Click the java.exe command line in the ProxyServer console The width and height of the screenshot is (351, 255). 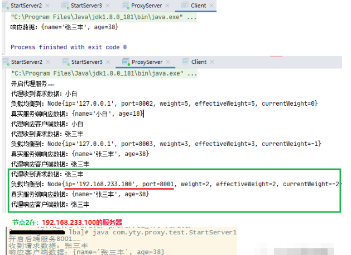[104, 74]
